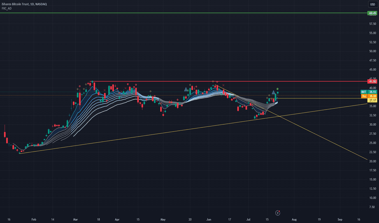Click the 10.00 price axis label
This screenshot has height=223, width=379.
pos(372,198)
